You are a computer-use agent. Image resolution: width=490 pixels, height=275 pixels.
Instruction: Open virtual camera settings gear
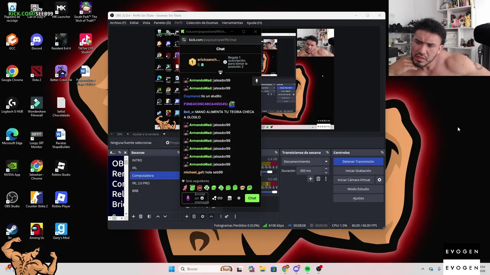(x=379, y=180)
